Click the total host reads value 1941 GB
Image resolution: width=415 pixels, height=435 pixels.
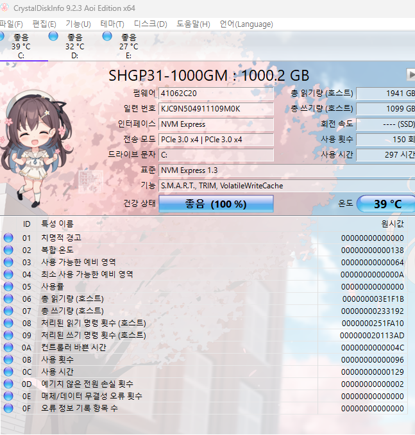pos(385,94)
